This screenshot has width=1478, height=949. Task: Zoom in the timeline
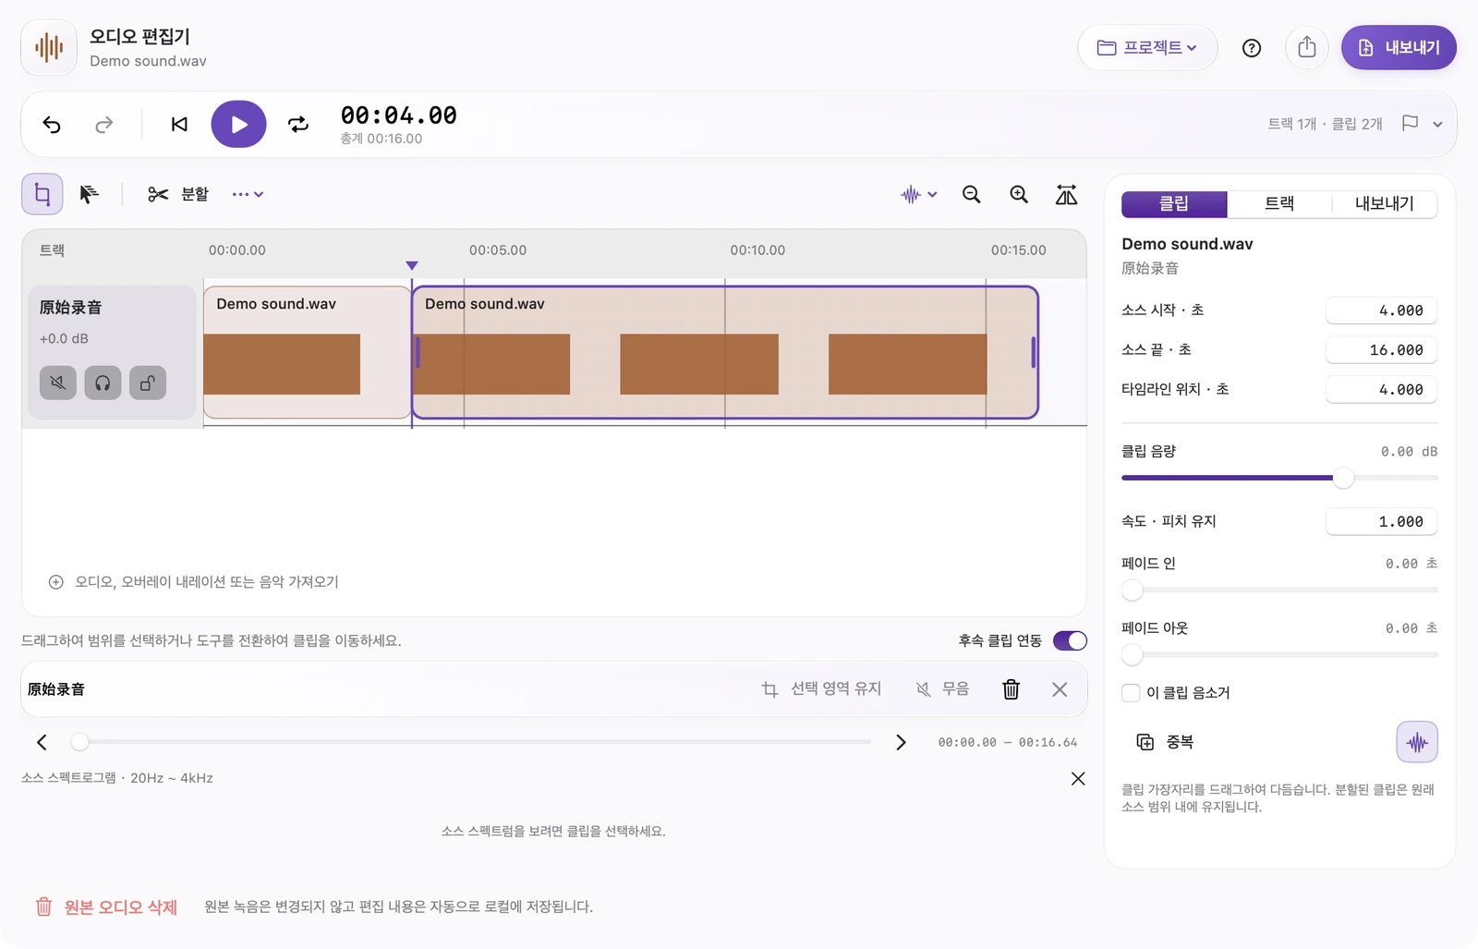pos(1019,194)
